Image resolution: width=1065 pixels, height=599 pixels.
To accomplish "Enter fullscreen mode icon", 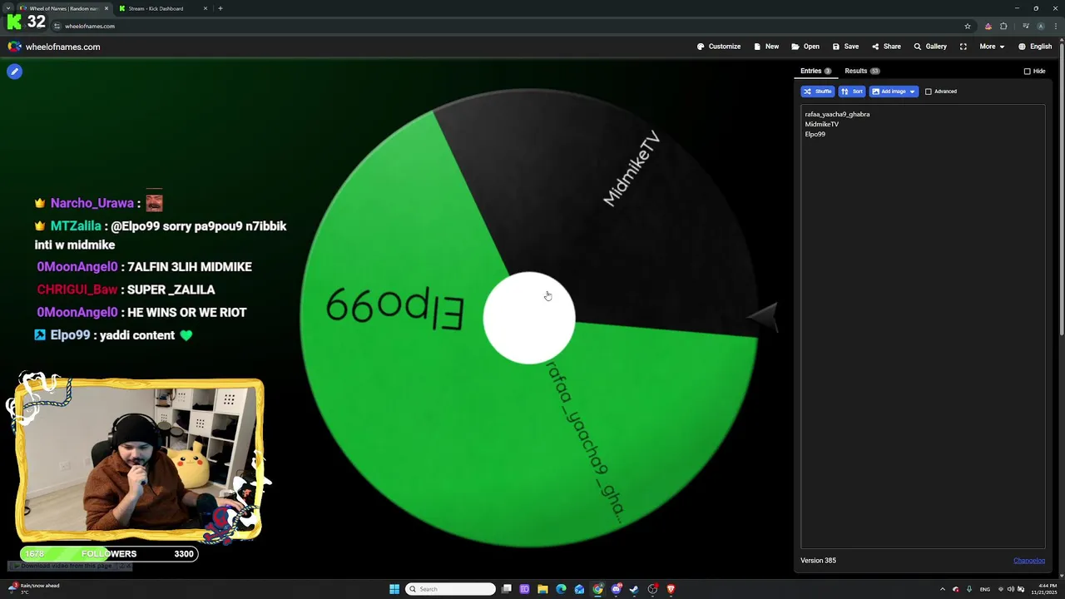I will 963,47.
